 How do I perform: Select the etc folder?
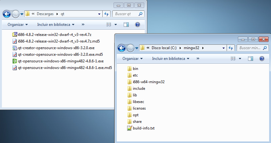click(x=133, y=75)
